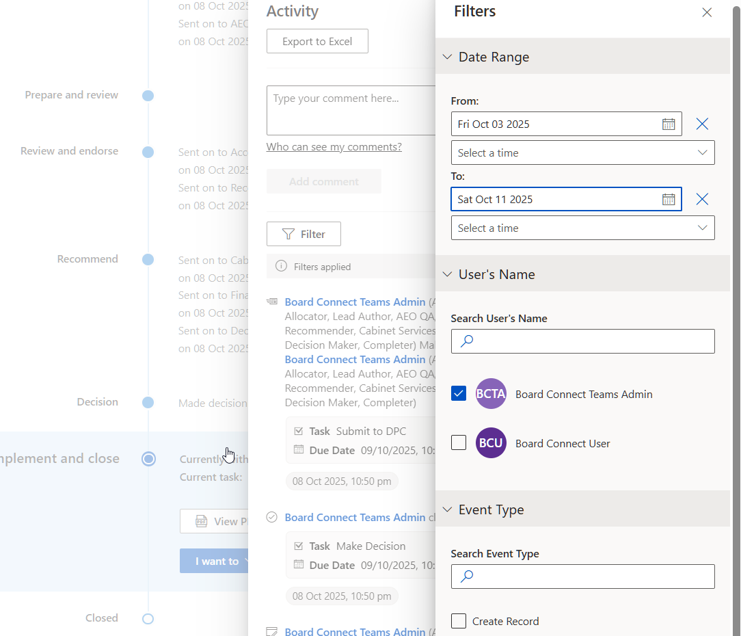Select the Implement and close stage marker
741x636 pixels.
click(148, 459)
